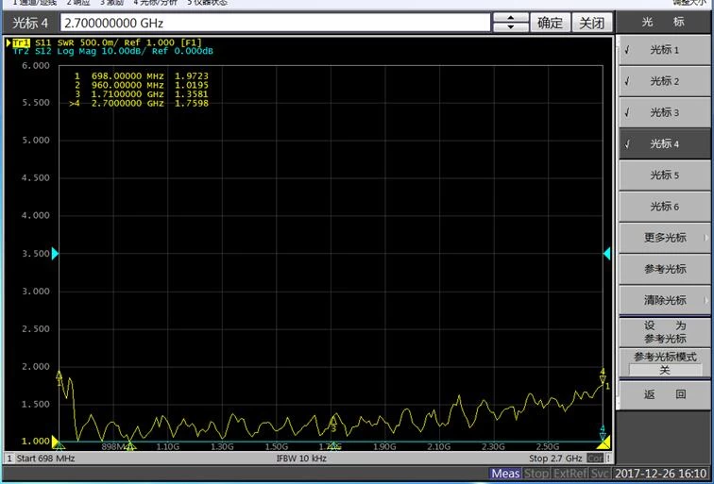Click the marker frequency input showing 2.700000000 GHz

pyautogui.click(x=276, y=23)
